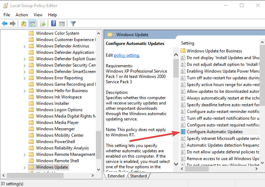Expand the Windows Error Reporting node
265x187 pixels.
tap(25, 78)
